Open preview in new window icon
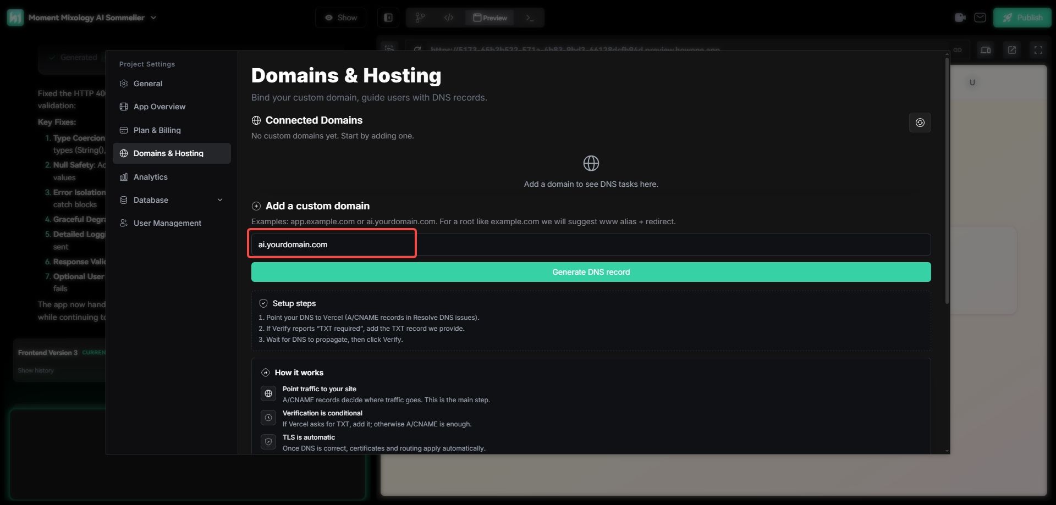This screenshot has height=505, width=1056. click(1011, 50)
